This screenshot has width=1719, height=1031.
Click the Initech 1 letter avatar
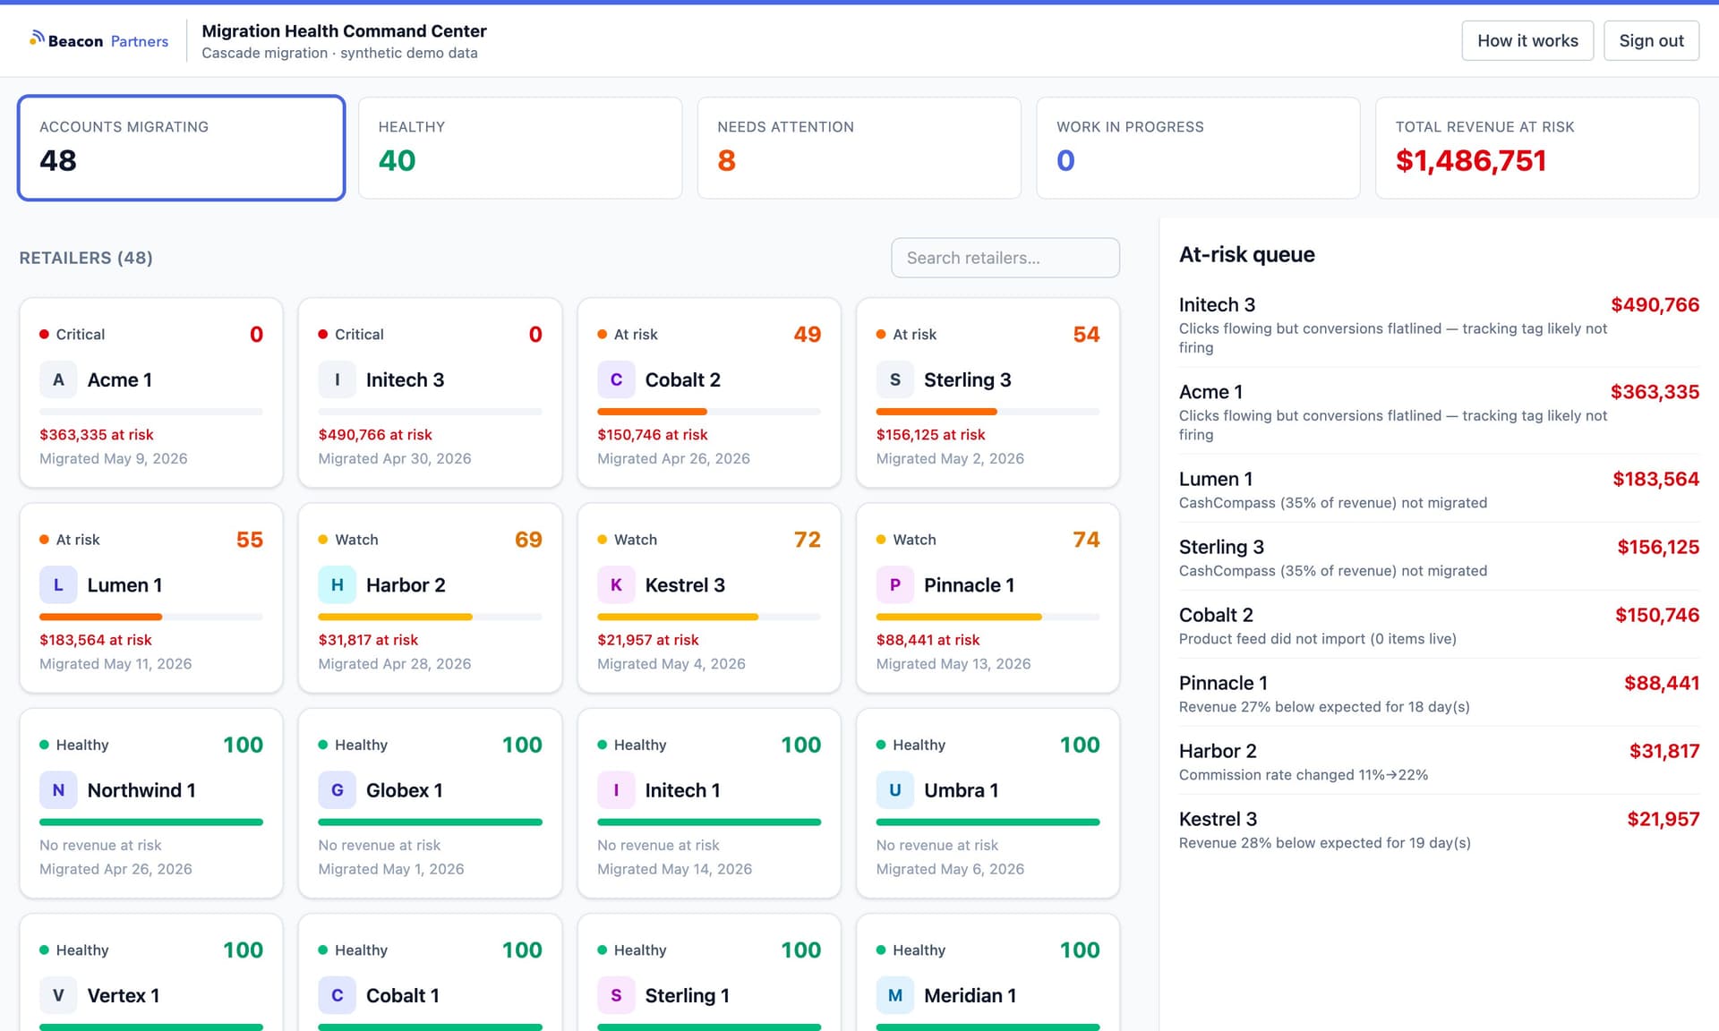coord(616,790)
